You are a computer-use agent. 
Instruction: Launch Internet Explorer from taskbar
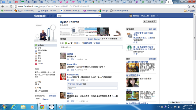tap(13, 107)
